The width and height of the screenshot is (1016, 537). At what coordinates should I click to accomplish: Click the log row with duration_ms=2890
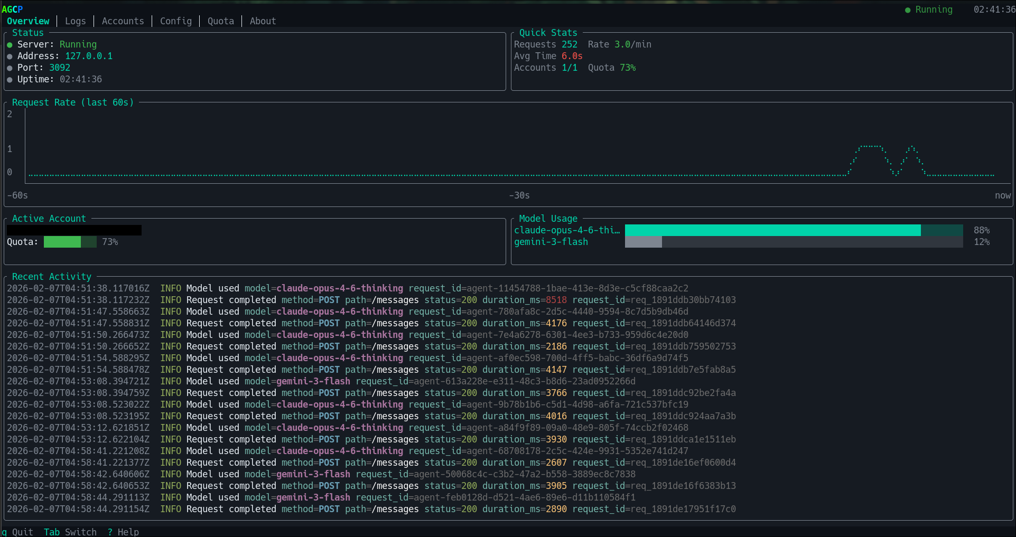pyautogui.click(x=371, y=509)
